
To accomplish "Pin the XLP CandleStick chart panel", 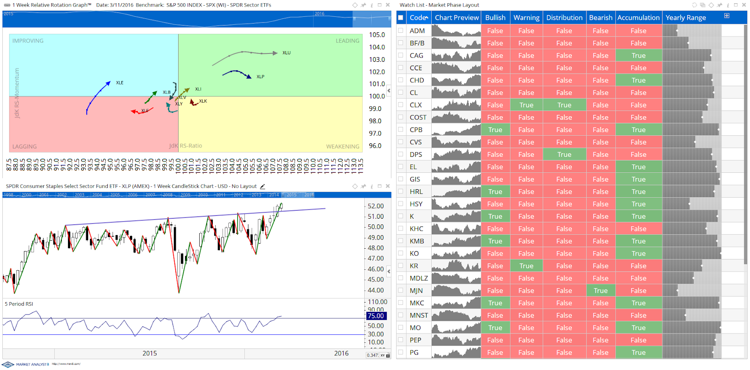I will coord(363,186).
